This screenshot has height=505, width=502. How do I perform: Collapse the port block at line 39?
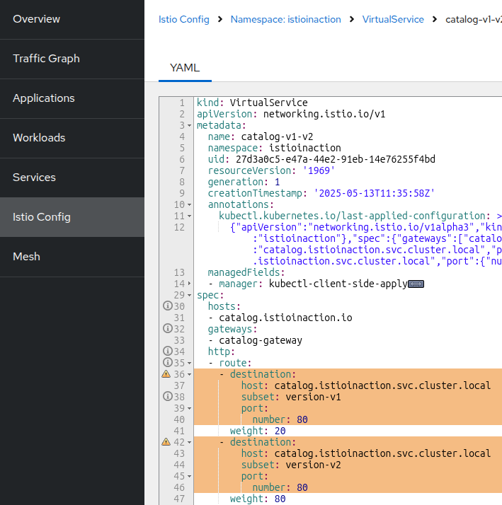click(x=189, y=408)
